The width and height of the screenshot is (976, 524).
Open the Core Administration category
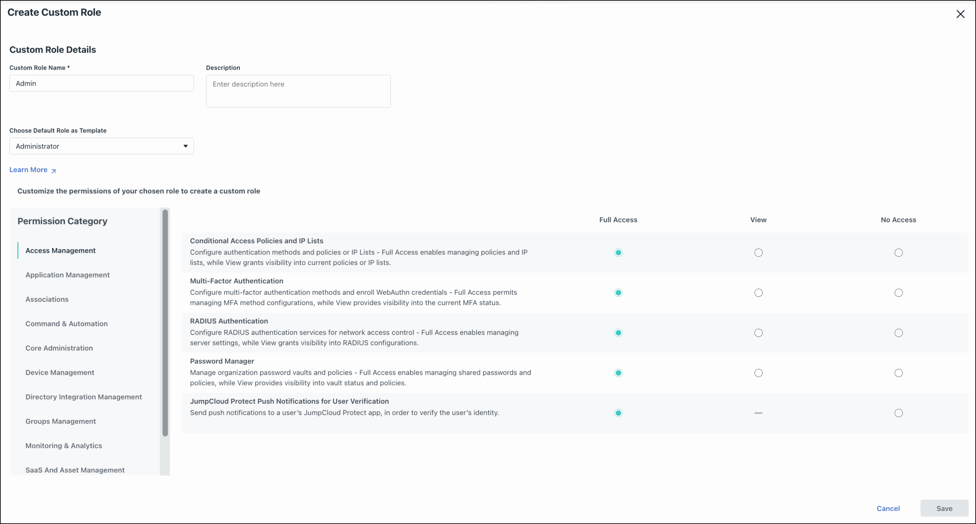tap(59, 348)
